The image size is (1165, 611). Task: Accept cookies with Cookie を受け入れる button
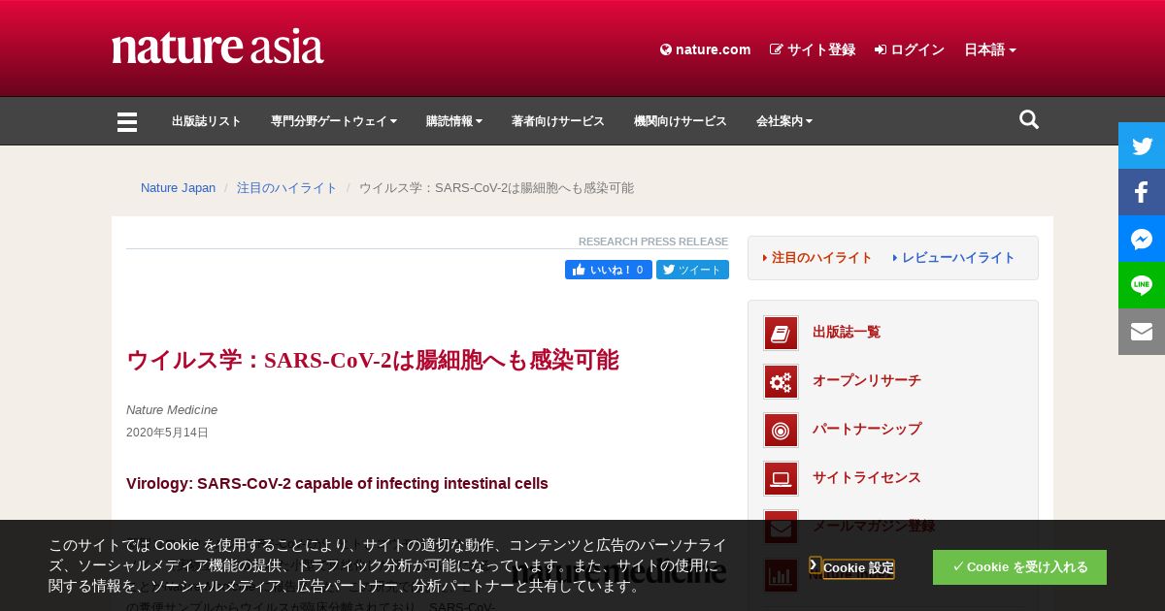pos(1019,567)
